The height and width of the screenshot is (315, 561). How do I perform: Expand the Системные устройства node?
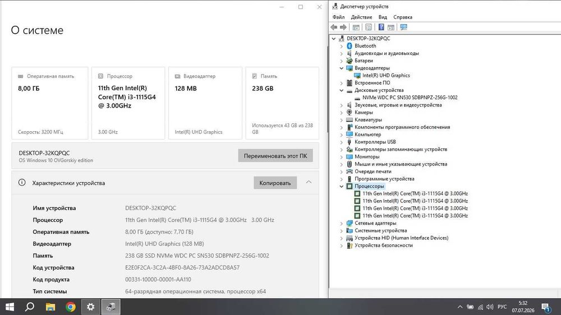pos(341,231)
